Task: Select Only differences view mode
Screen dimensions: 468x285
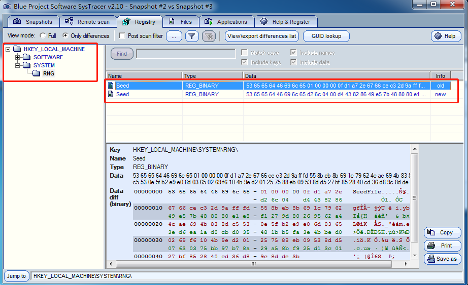Action: [x=65, y=36]
